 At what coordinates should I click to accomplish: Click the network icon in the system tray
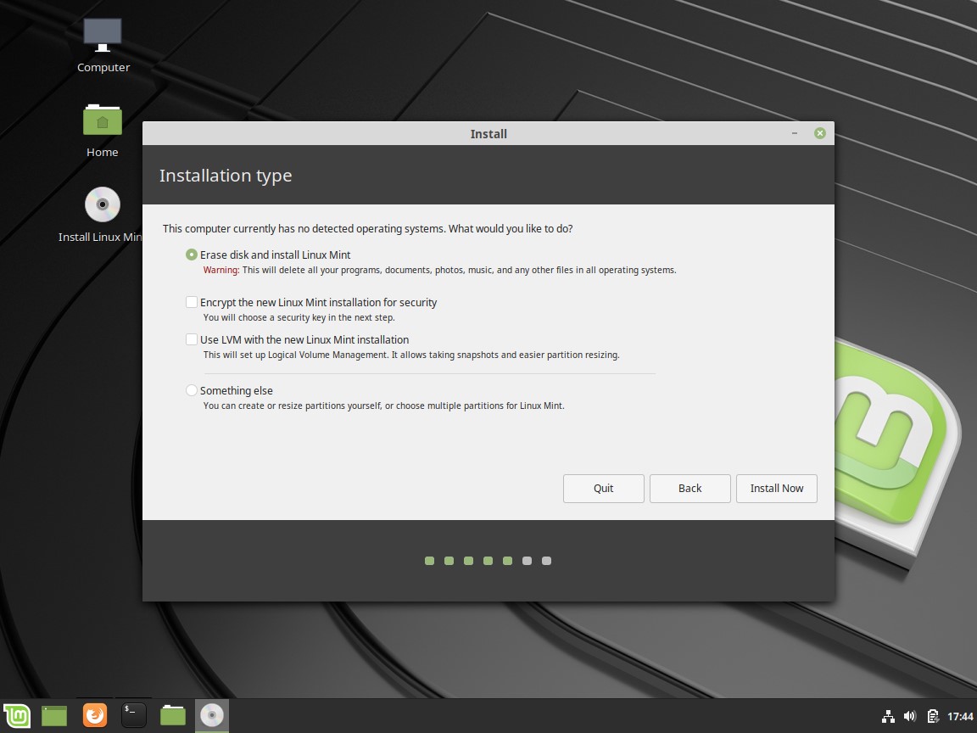pos(888,715)
